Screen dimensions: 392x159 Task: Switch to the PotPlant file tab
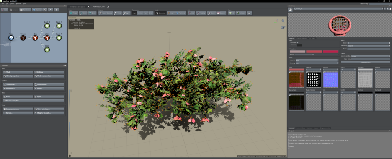tap(99, 7)
